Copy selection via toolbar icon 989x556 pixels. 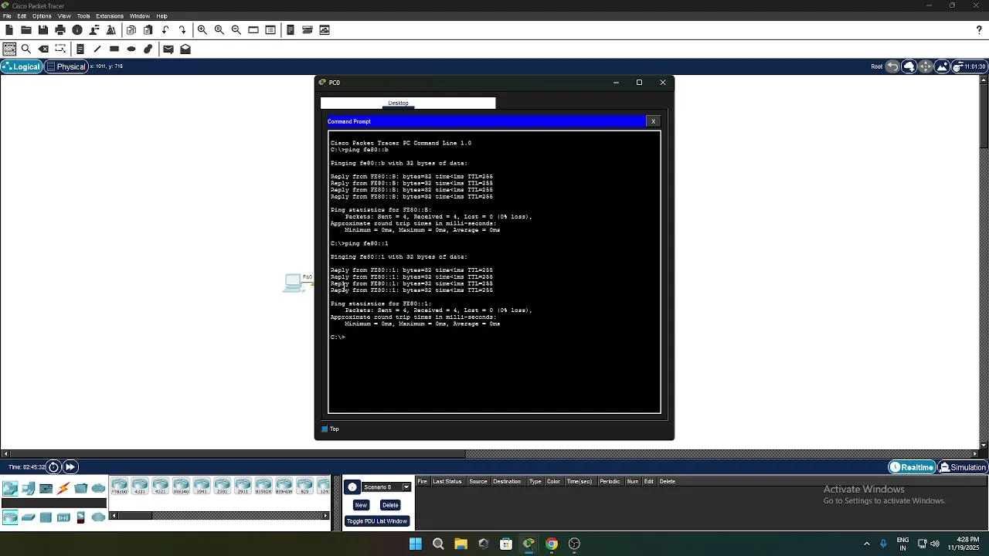(131, 30)
